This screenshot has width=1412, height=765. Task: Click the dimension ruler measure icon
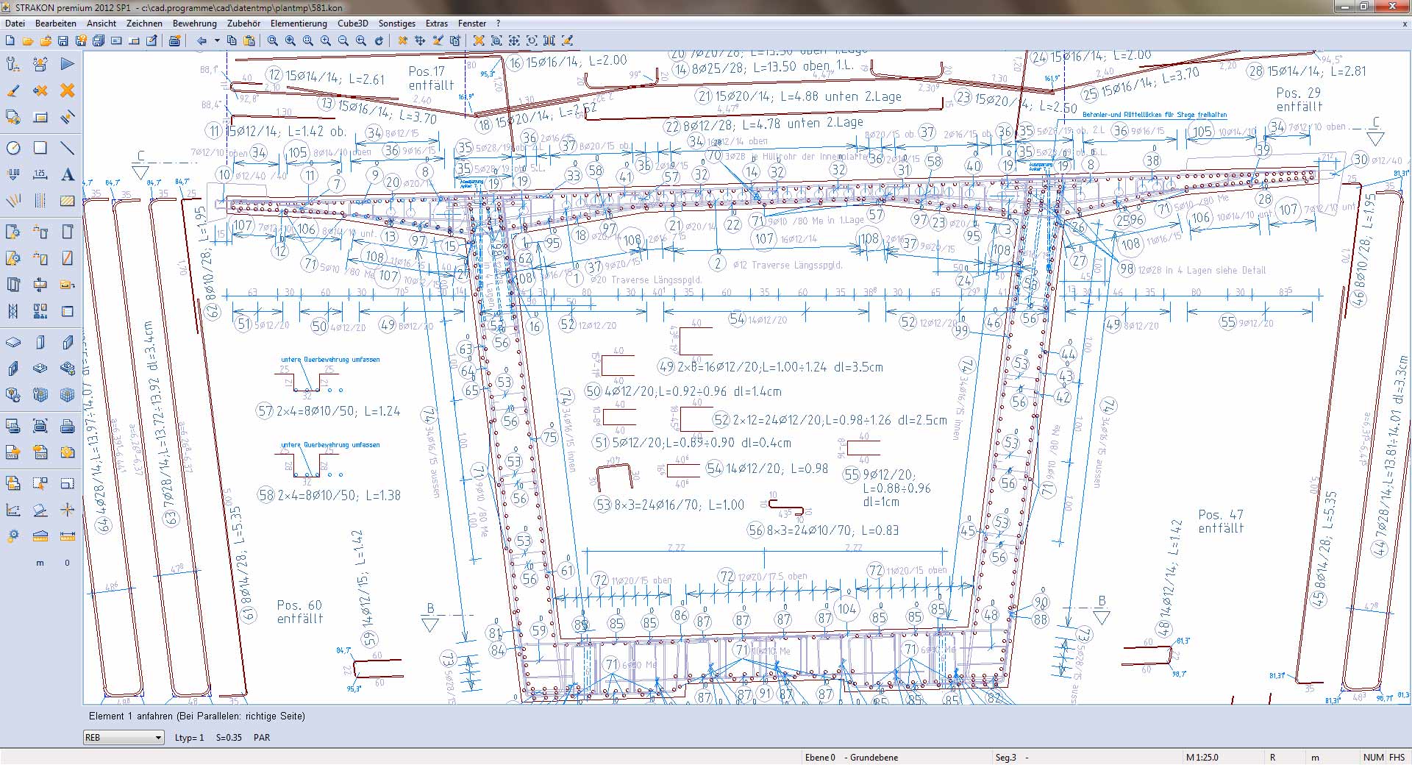coord(68,536)
